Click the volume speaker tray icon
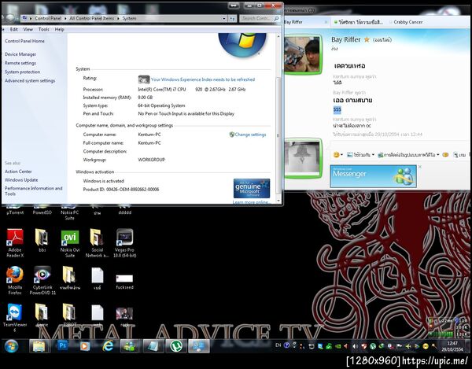The height and width of the screenshot is (369, 472). tap(356, 346)
